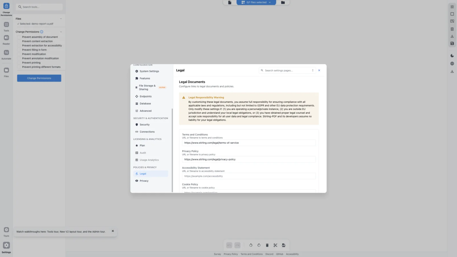Open Connections settings page

click(151, 132)
